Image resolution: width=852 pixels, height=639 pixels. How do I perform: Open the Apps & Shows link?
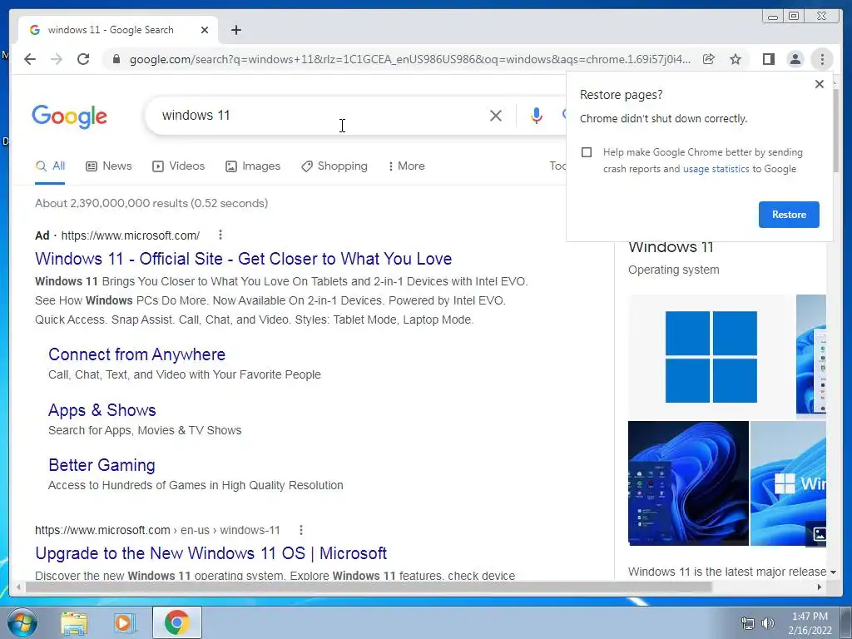[102, 409]
